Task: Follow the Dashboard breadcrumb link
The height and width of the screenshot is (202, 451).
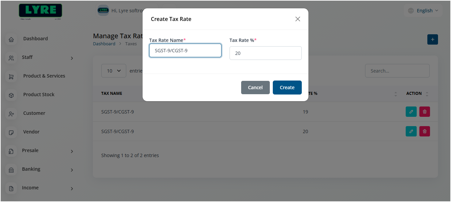Action: (104, 44)
